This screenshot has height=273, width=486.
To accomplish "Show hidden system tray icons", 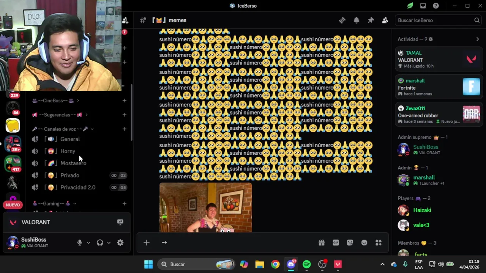I will click(382, 264).
